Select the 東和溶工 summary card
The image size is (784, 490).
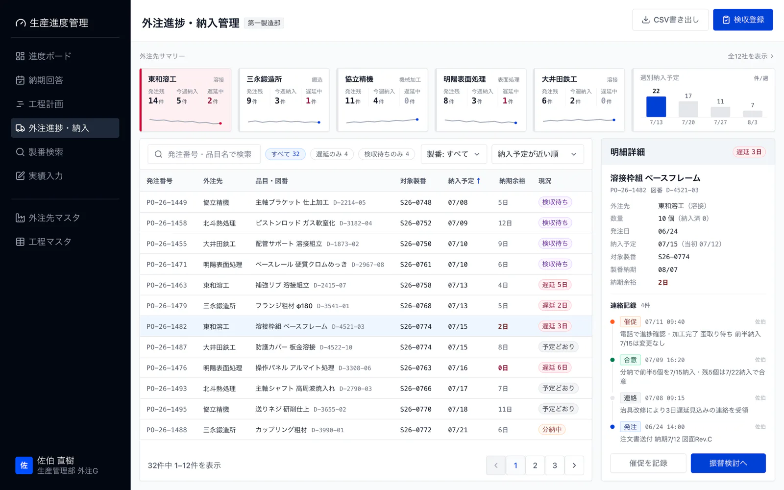coord(186,100)
